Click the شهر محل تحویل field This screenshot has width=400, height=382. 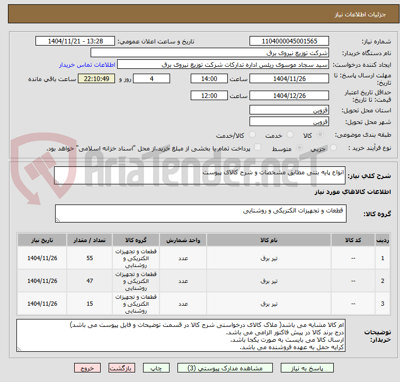(289, 122)
